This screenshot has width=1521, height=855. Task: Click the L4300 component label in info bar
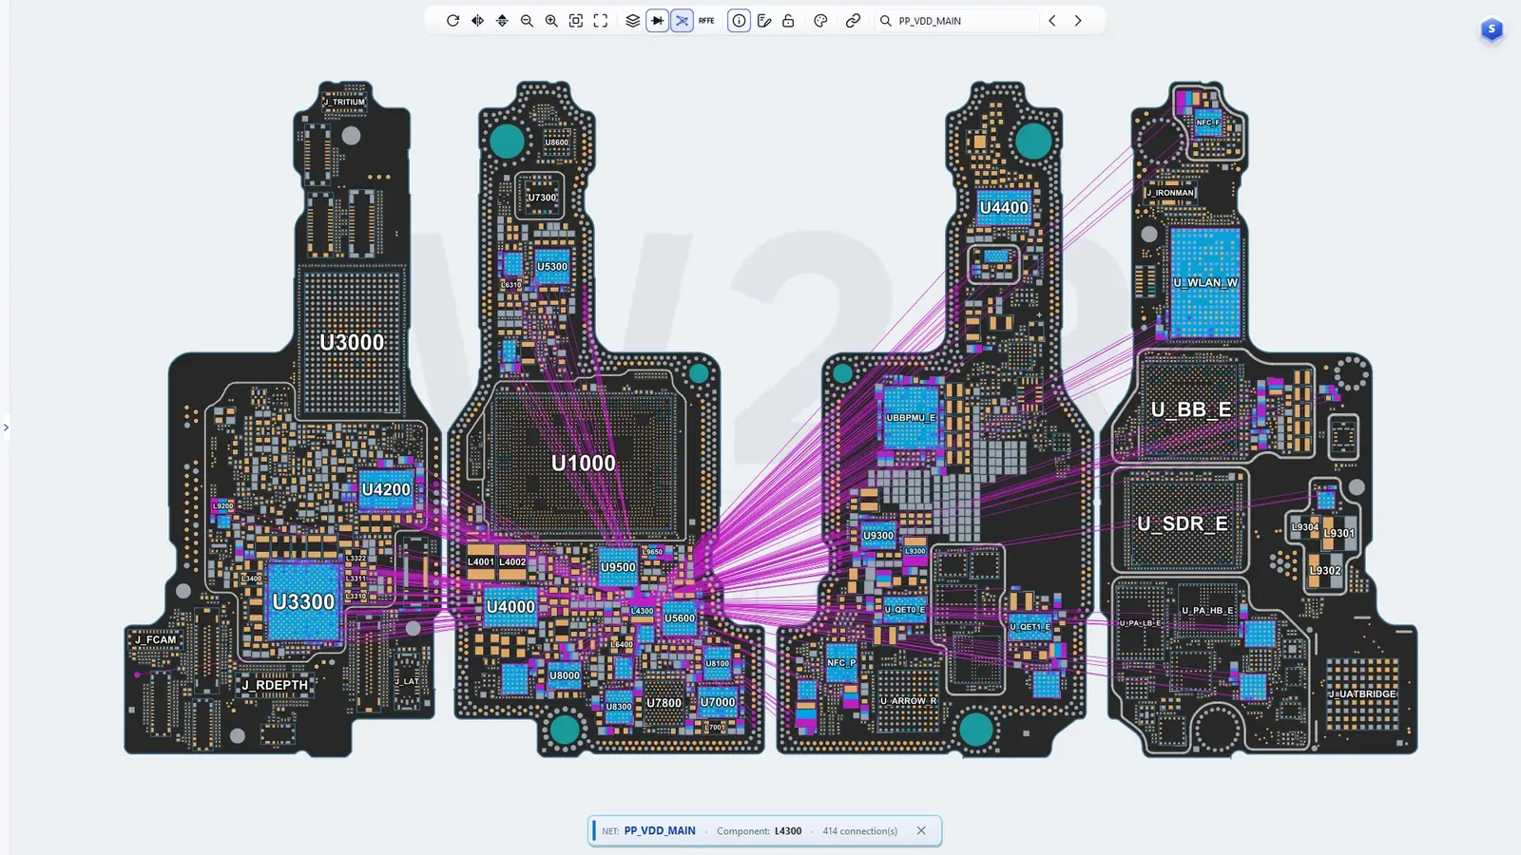coord(788,830)
